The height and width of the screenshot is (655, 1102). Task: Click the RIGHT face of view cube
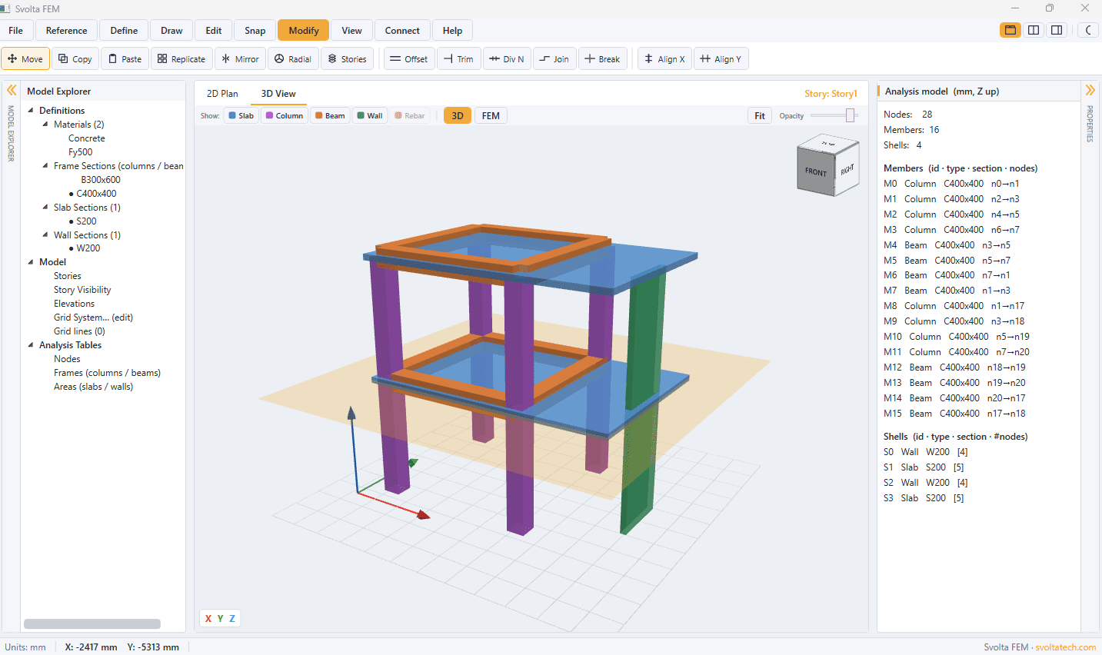[x=847, y=169]
